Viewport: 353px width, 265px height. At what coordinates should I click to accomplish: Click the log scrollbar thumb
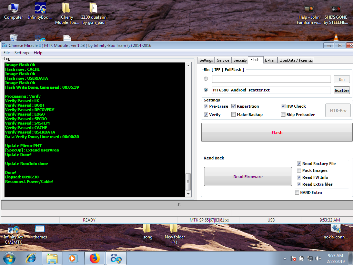coord(188,181)
